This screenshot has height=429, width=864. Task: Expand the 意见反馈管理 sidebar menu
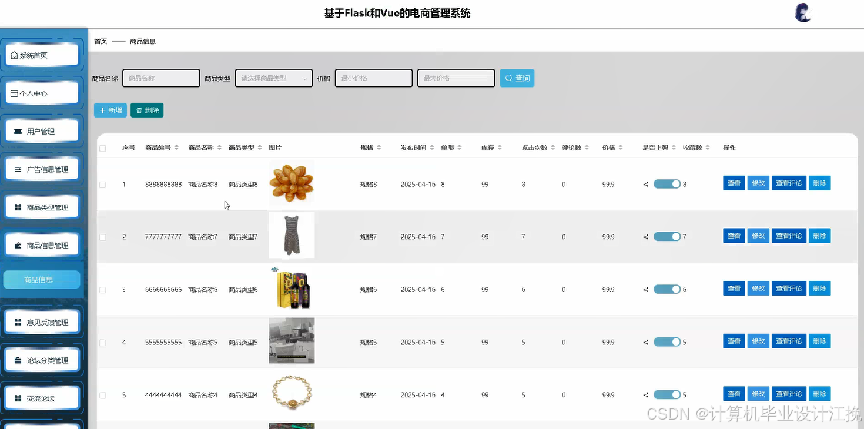click(x=42, y=322)
